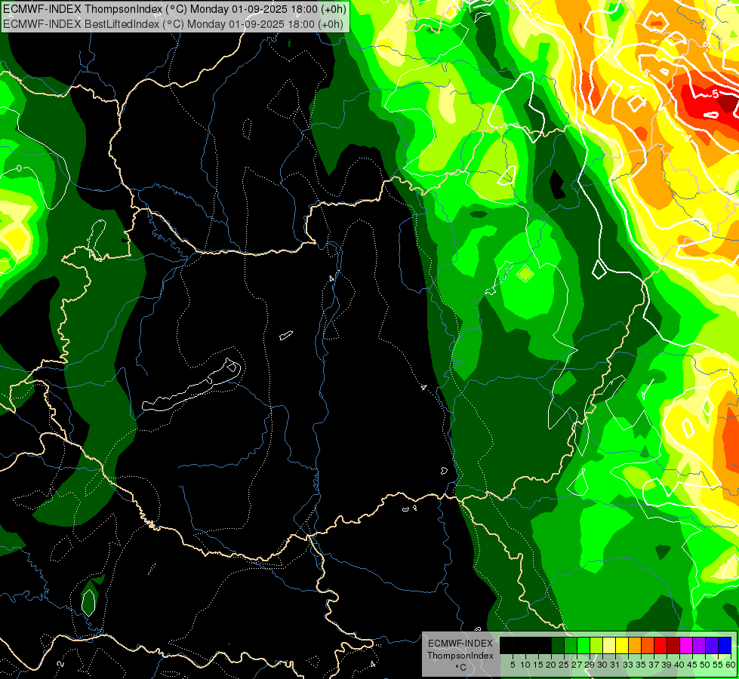Click legend tick value 60
The width and height of the screenshot is (739, 679).
click(x=731, y=665)
